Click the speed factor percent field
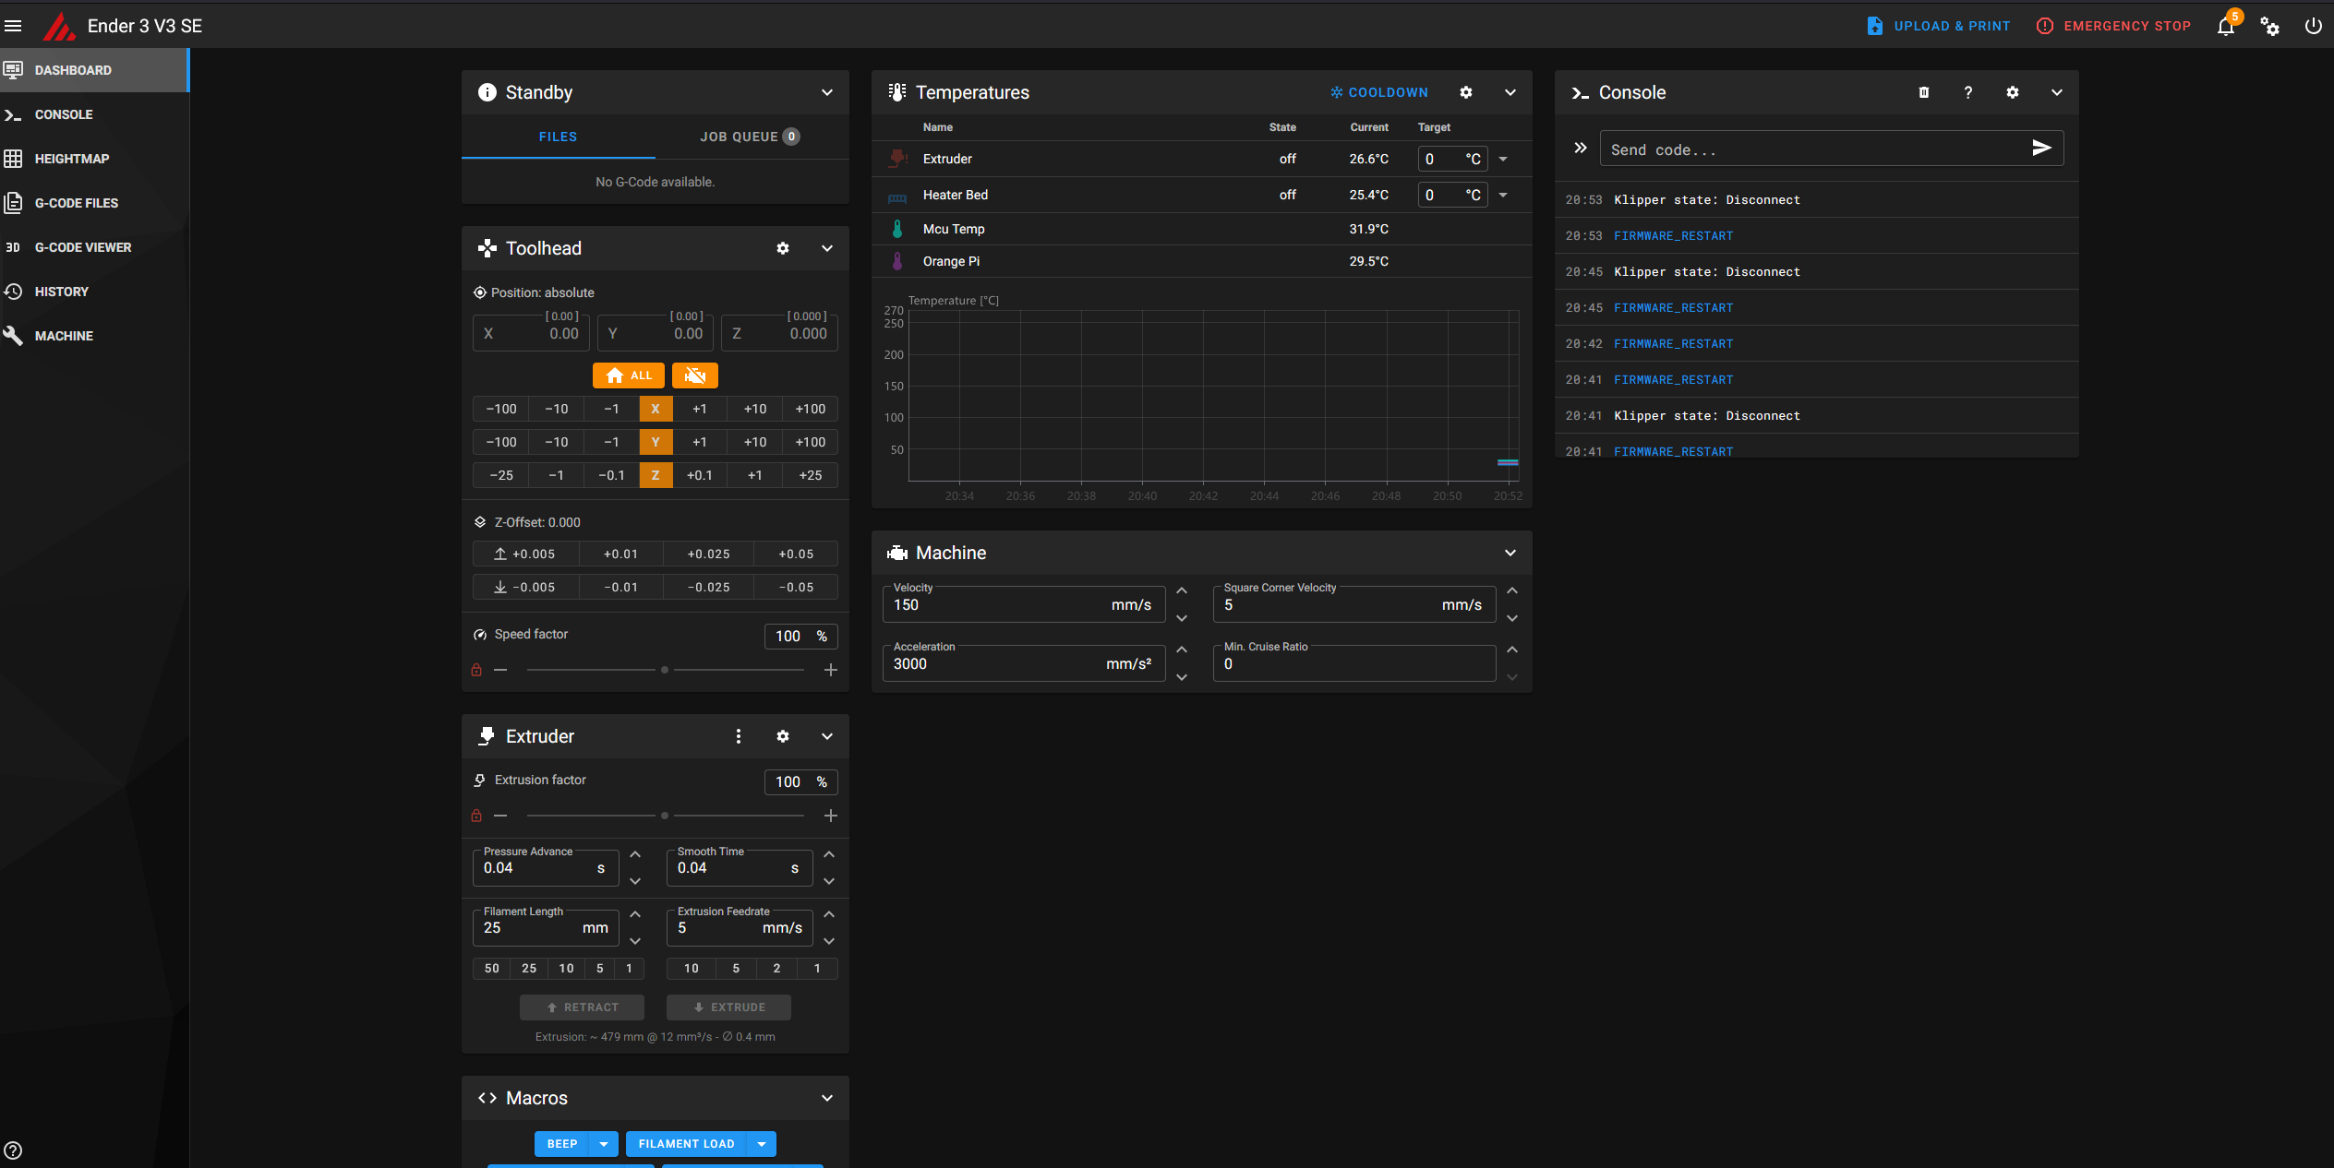Viewport: 2334px width, 1168px height. [800, 636]
